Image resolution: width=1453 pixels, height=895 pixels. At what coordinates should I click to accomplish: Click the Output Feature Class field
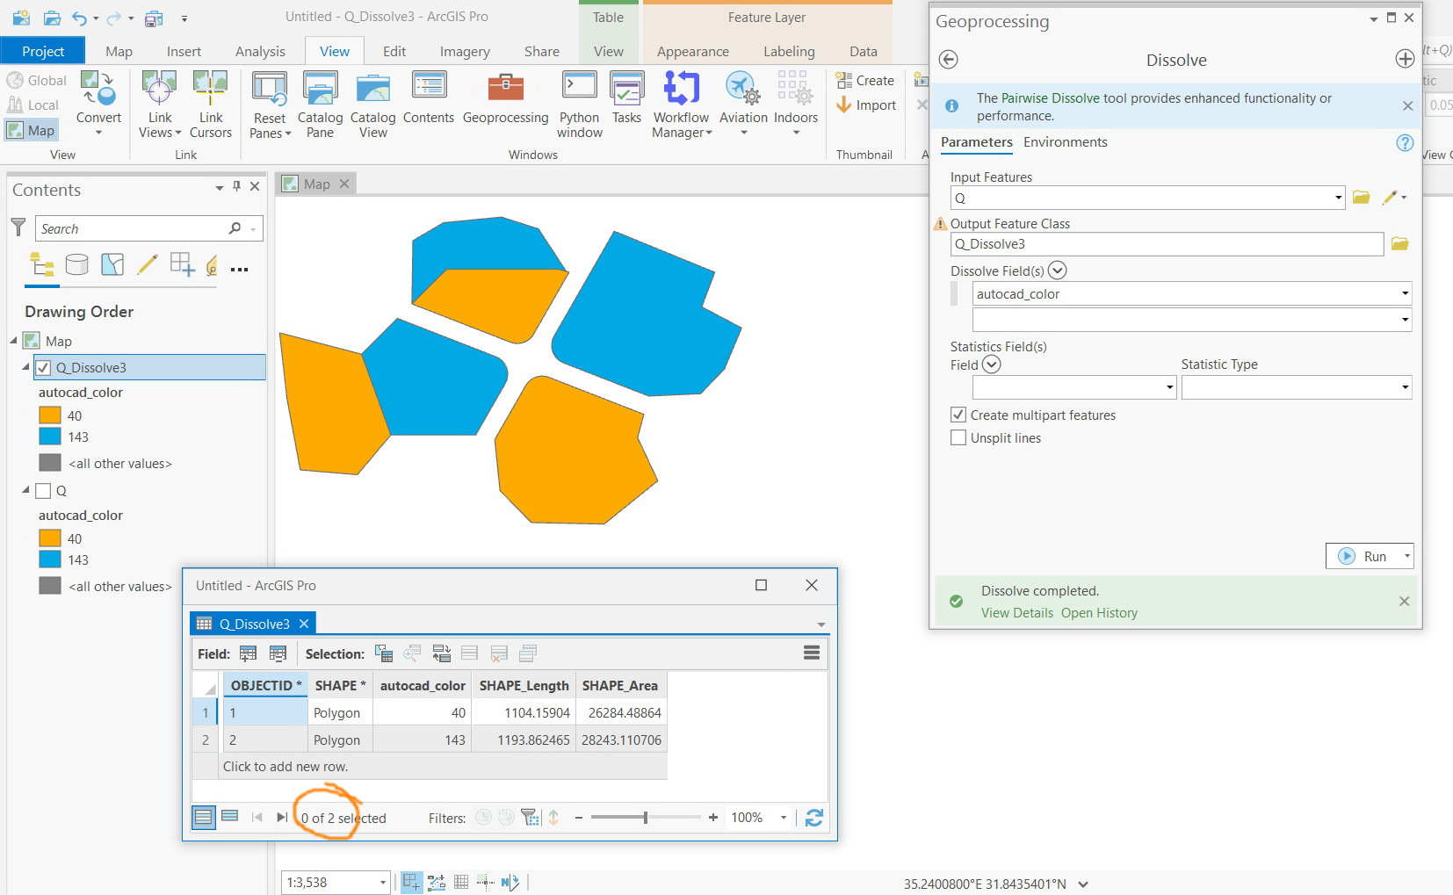click(1167, 244)
